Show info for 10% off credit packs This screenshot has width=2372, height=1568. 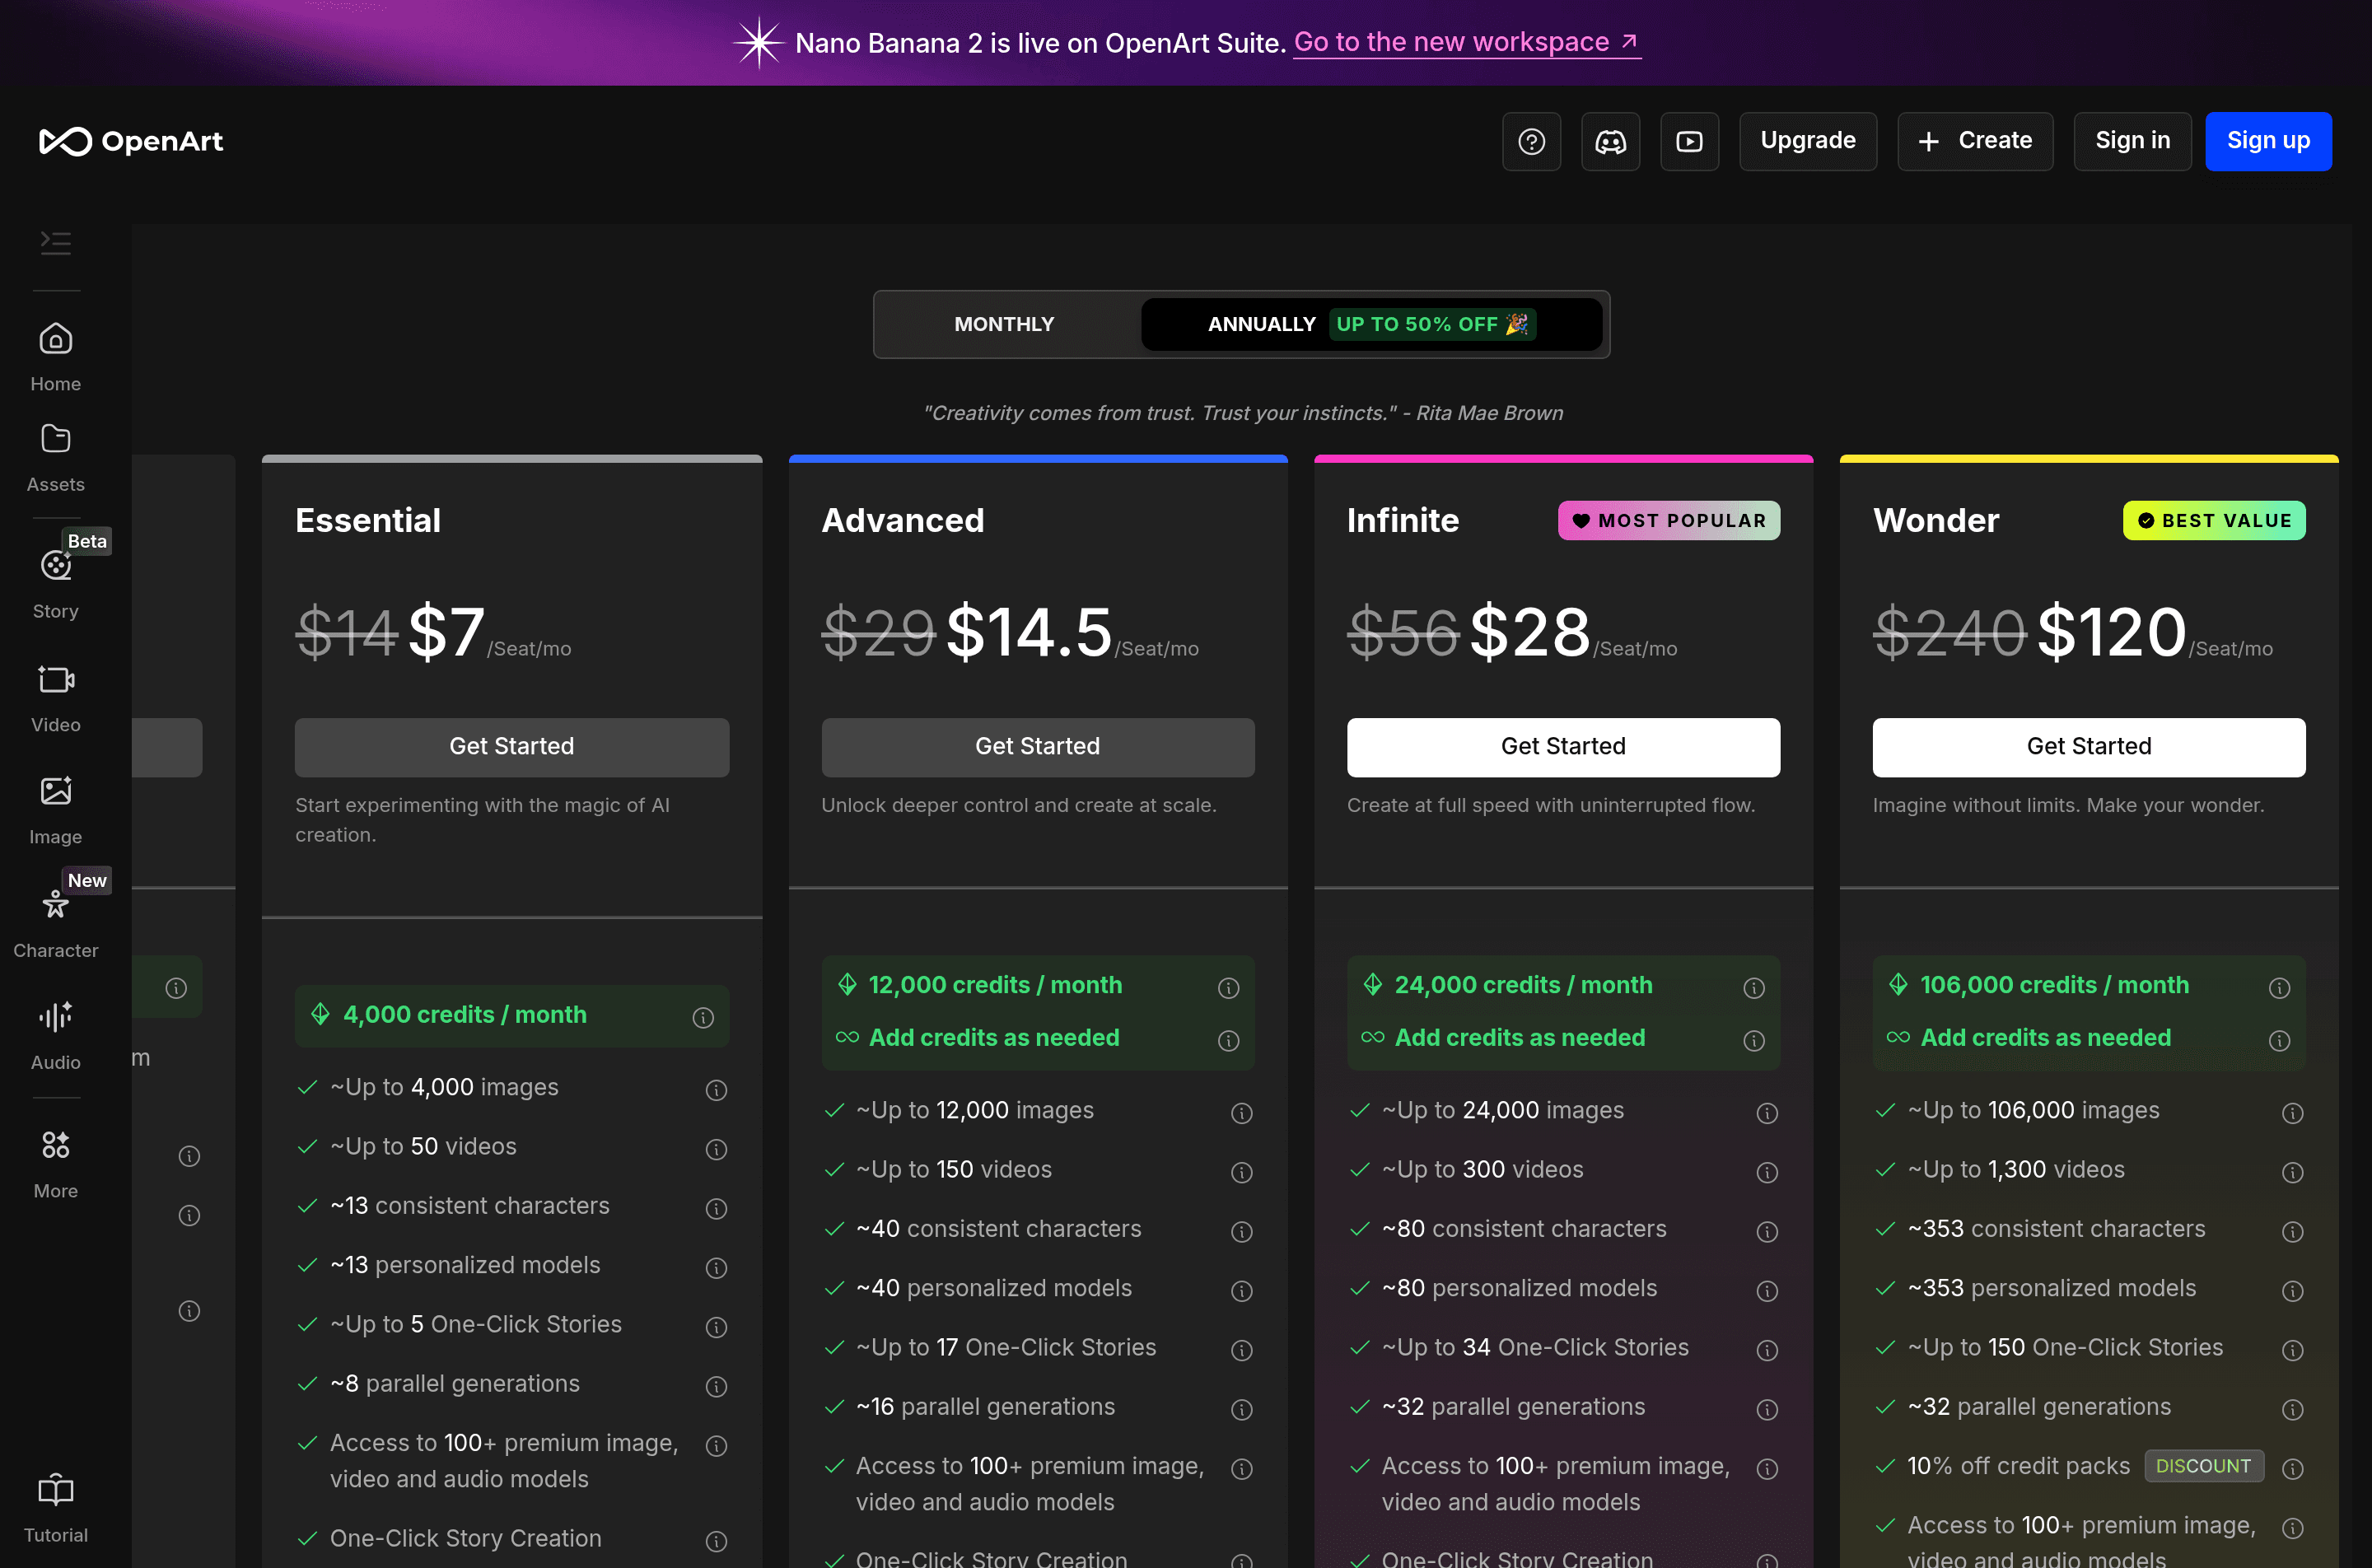pos(2292,1468)
